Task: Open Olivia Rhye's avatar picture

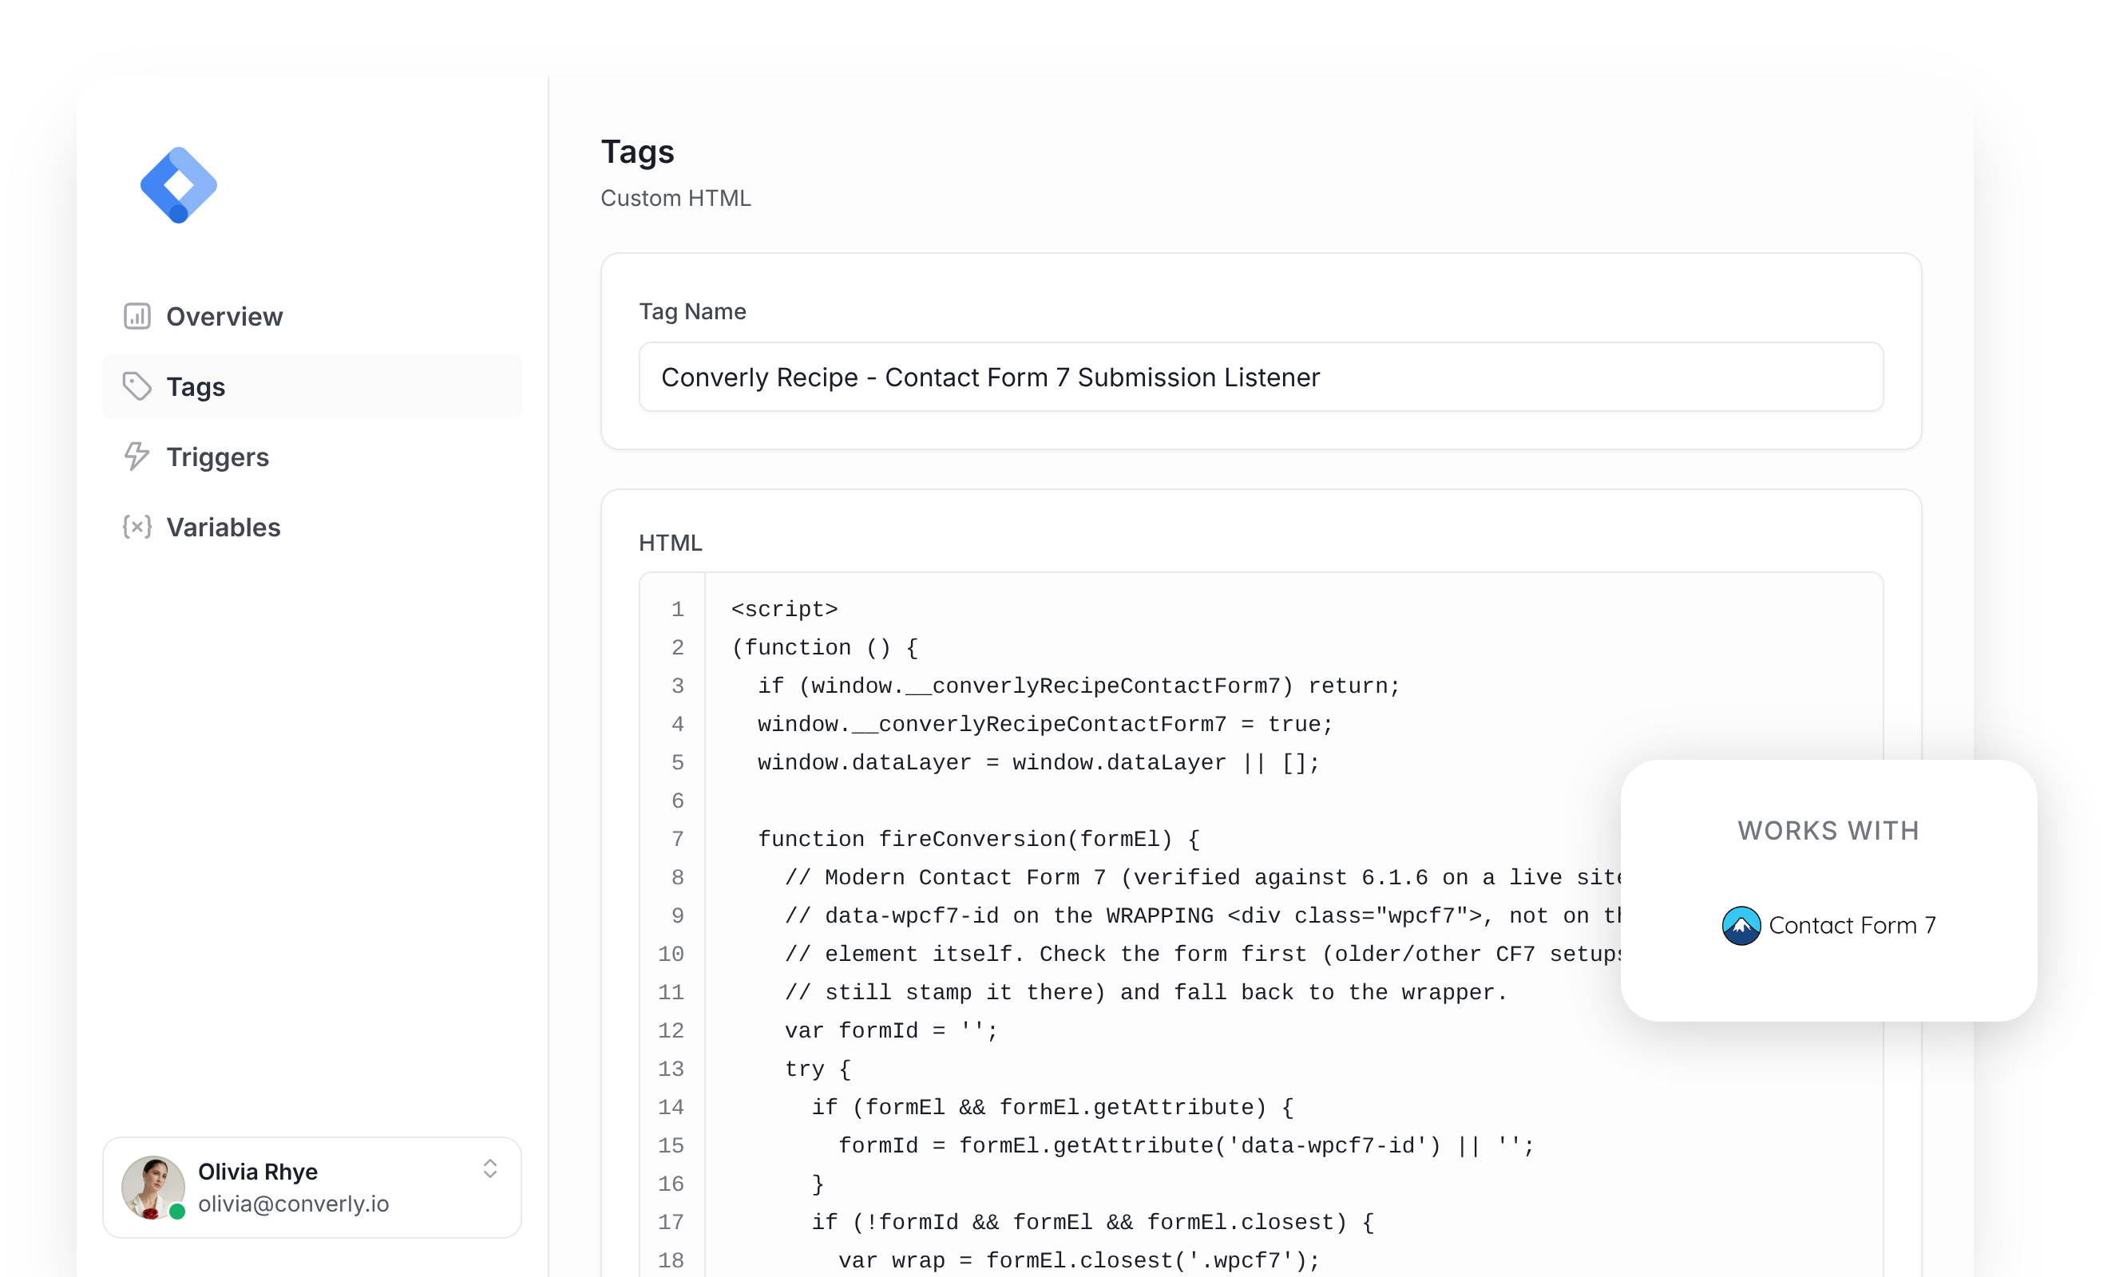Action: point(153,1188)
